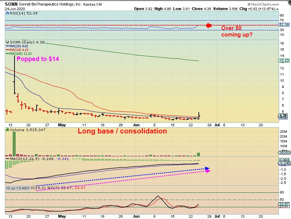
Task: Click the 52.39 RSI value tag on right axis
Action: click(284, 25)
